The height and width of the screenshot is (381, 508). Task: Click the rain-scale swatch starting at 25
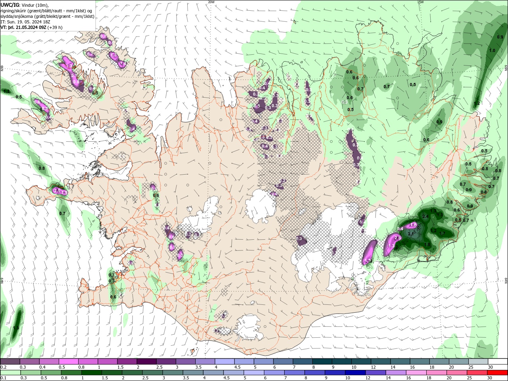coord(478,373)
